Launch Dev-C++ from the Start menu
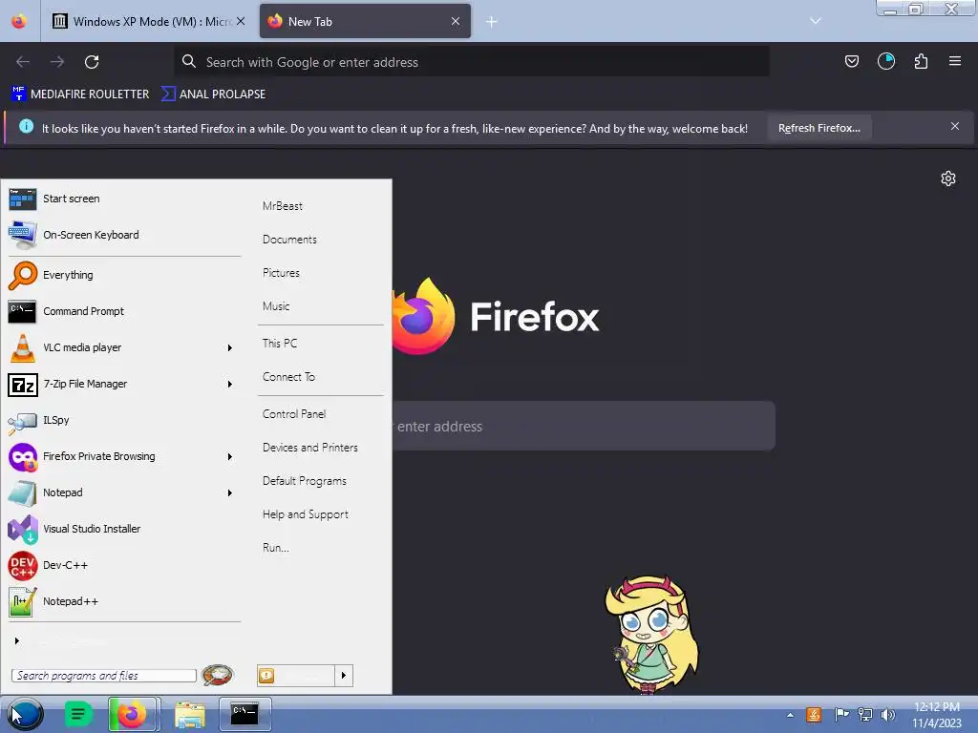 pos(123,565)
